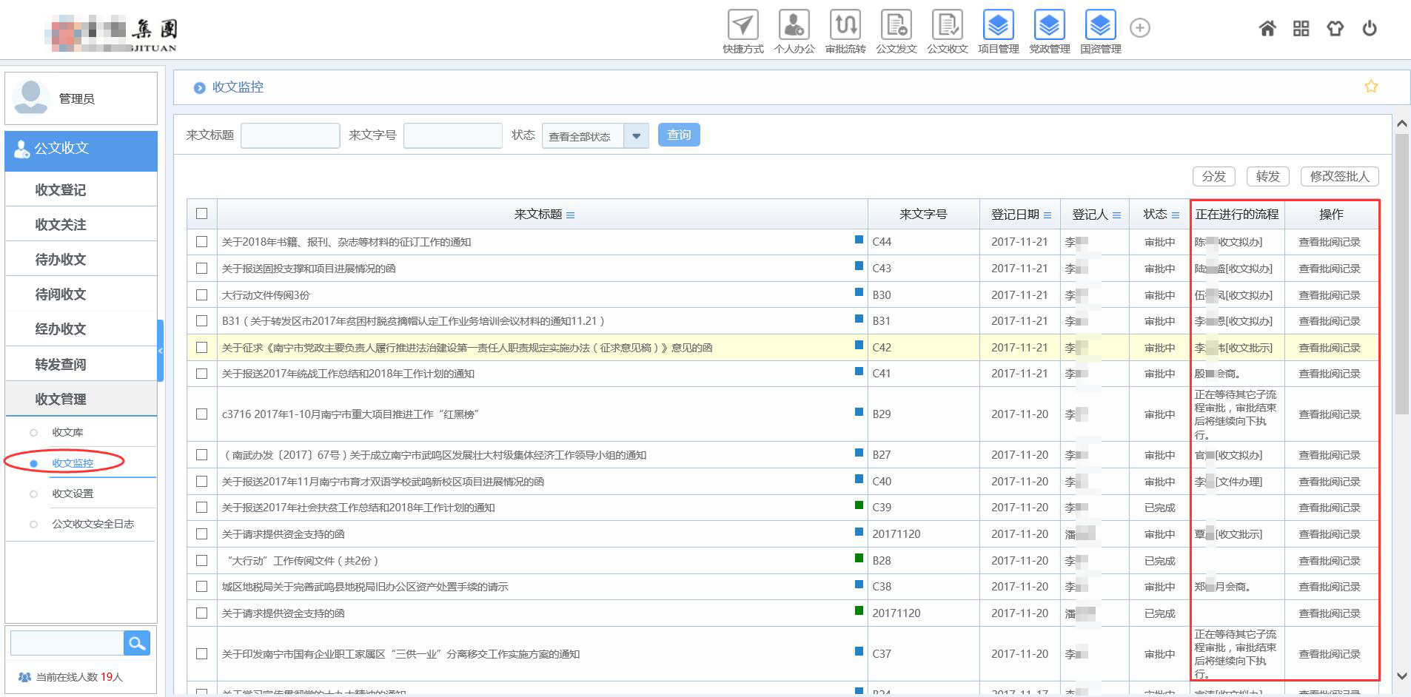Click the 修改签批人 button

coord(1339,177)
